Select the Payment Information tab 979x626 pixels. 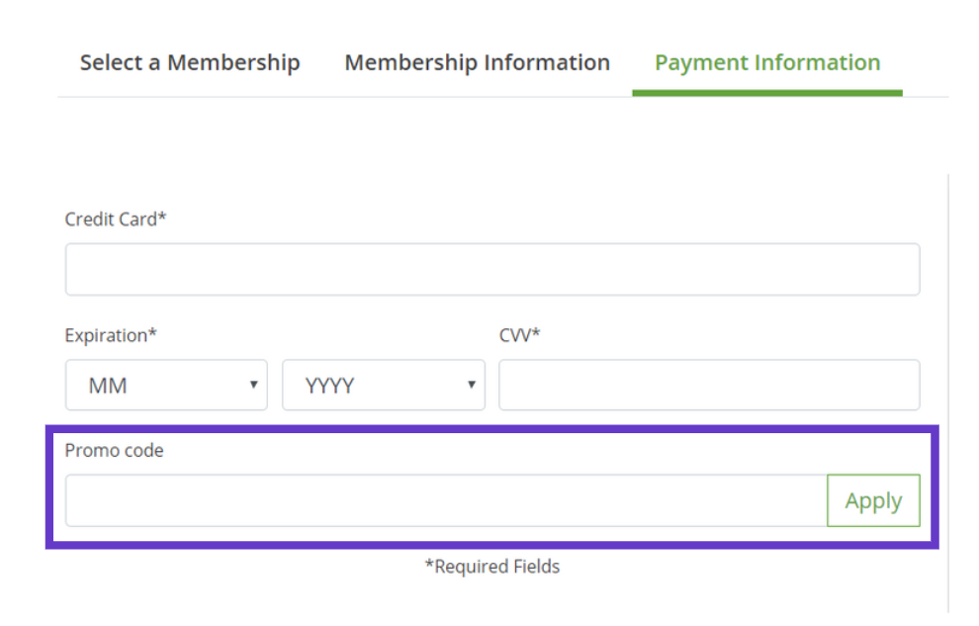766,62
